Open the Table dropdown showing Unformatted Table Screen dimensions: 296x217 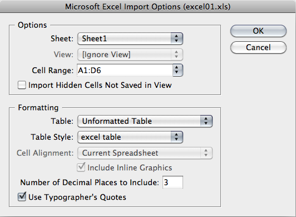[x=145, y=121]
